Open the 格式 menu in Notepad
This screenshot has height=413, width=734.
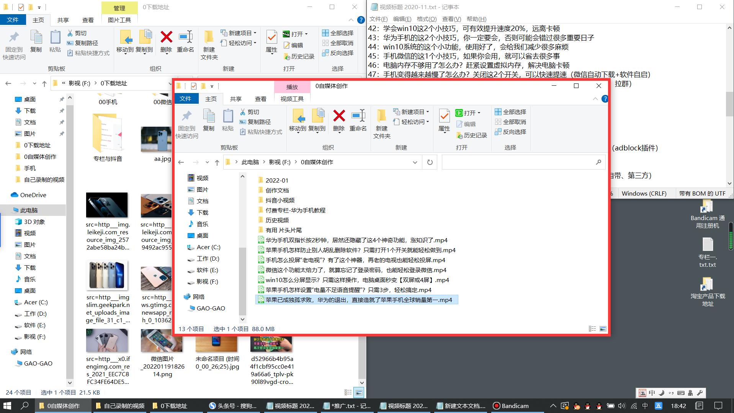point(427,19)
